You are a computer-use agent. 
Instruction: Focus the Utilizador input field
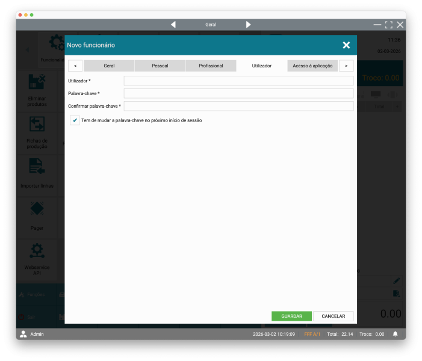click(238, 81)
